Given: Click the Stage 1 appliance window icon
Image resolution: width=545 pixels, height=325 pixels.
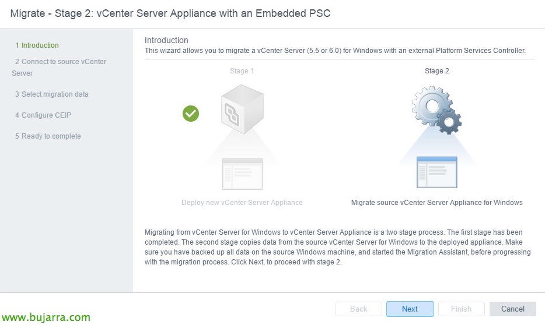Looking at the screenshot, I should (242, 174).
